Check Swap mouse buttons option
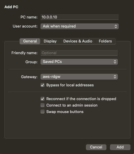 [43, 112]
